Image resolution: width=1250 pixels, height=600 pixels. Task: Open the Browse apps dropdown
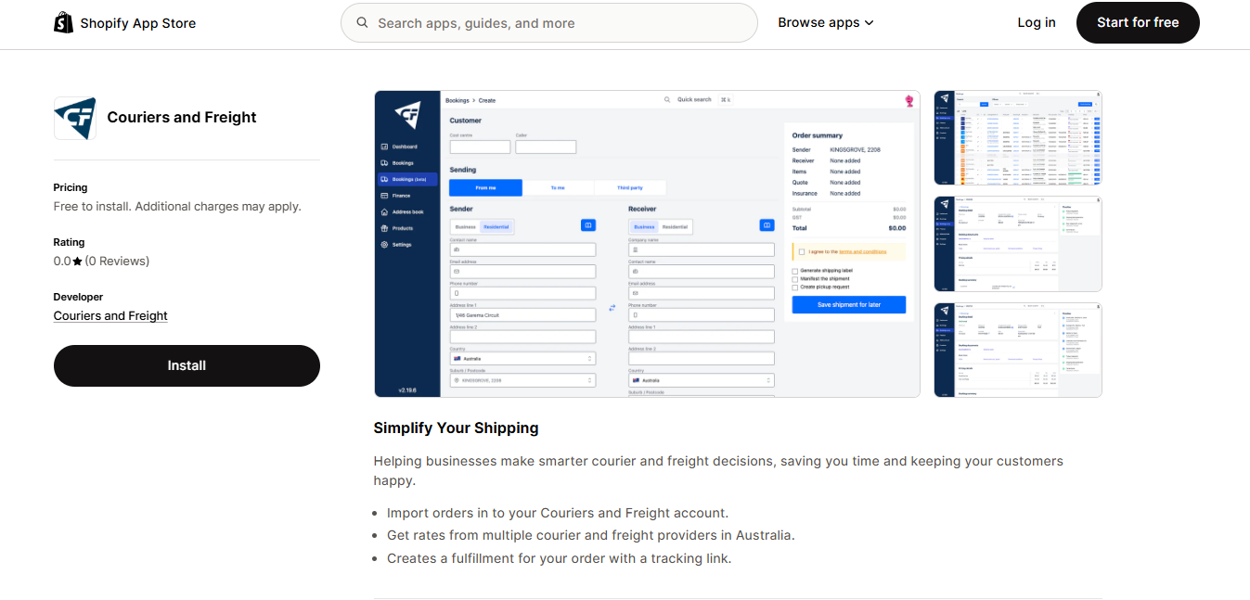click(x=825, y=22)
